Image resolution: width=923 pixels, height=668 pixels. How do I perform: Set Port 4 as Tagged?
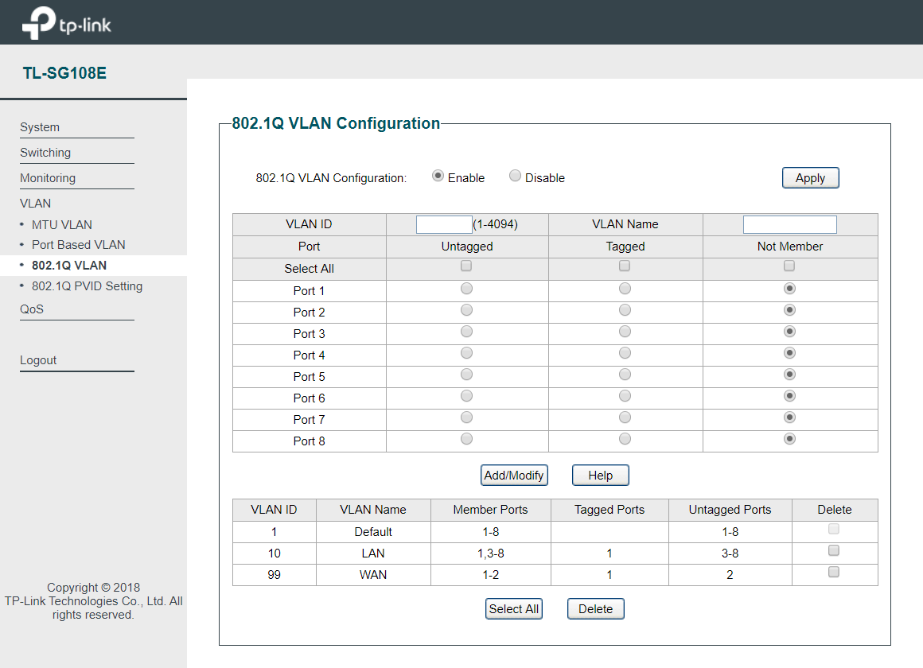click(x=625, y=353)
